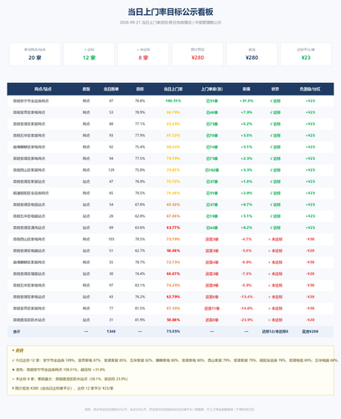Click the 93 dispatched orders cell

[111, 136]
